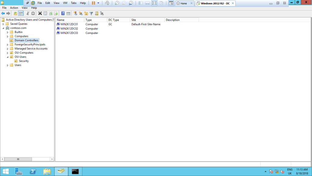The height and width of the screenshot is (176, 312).
Task: Go up one level in the tree
Action: [15, 13]
